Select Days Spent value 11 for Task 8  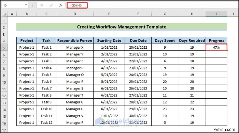165,95
